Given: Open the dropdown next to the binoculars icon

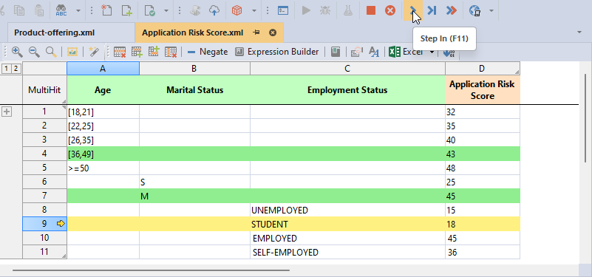Looking at the screenshot, I should pos(78,10).
